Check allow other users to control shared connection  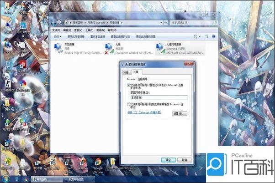128,104
